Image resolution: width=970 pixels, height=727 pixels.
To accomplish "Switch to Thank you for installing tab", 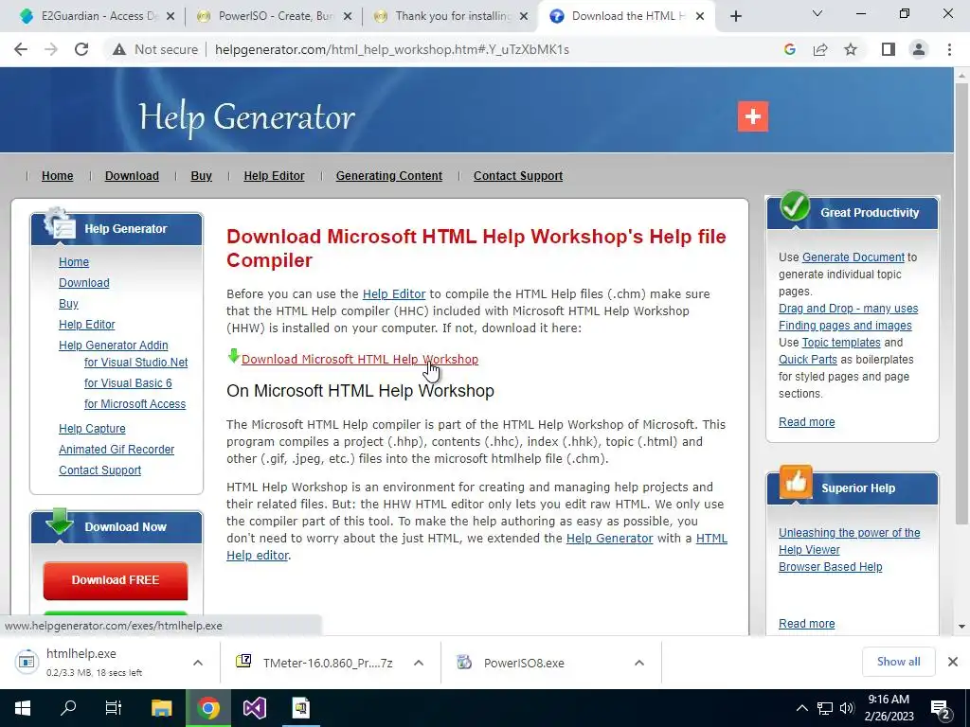I will coord(452,16).
